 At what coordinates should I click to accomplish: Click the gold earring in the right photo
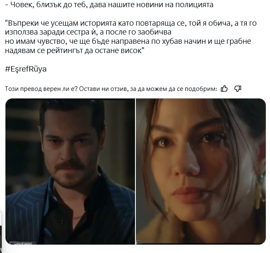(259, 191)
